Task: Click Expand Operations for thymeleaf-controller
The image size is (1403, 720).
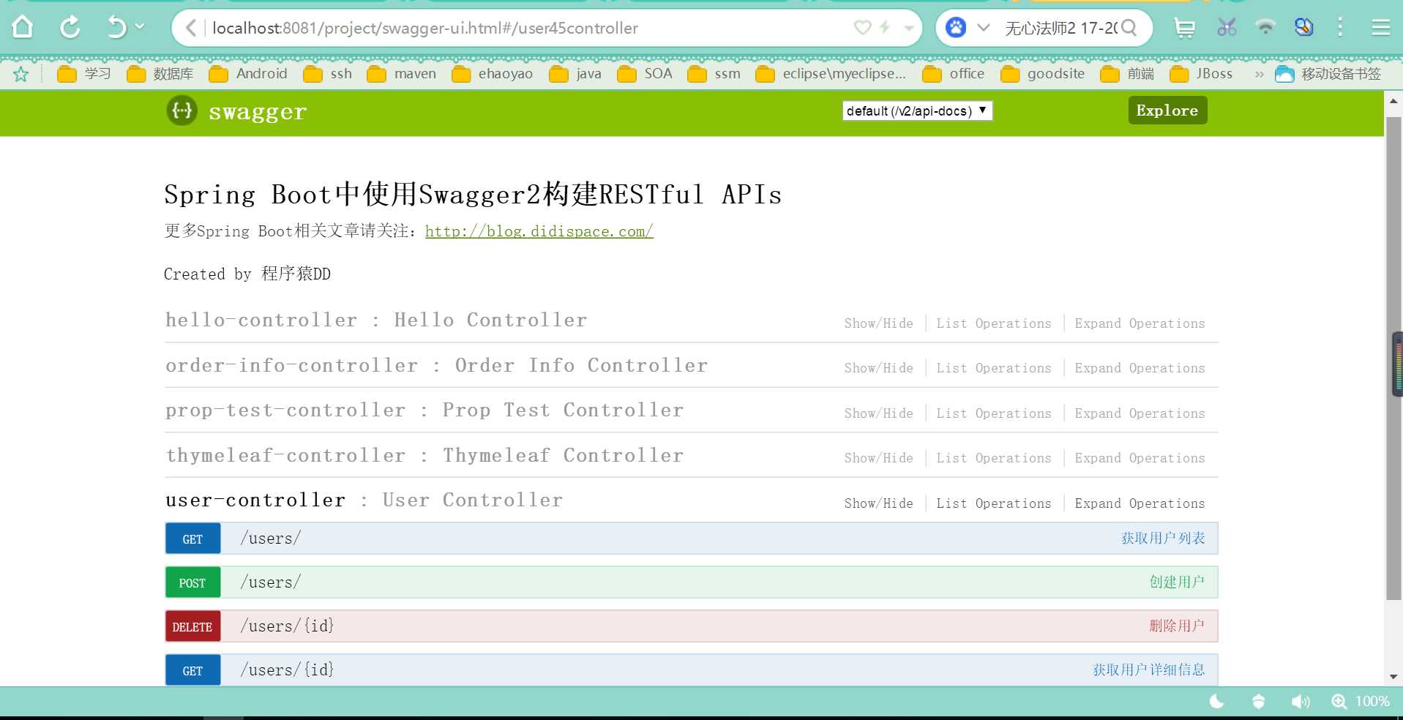Action: (x=1140, y=458)
